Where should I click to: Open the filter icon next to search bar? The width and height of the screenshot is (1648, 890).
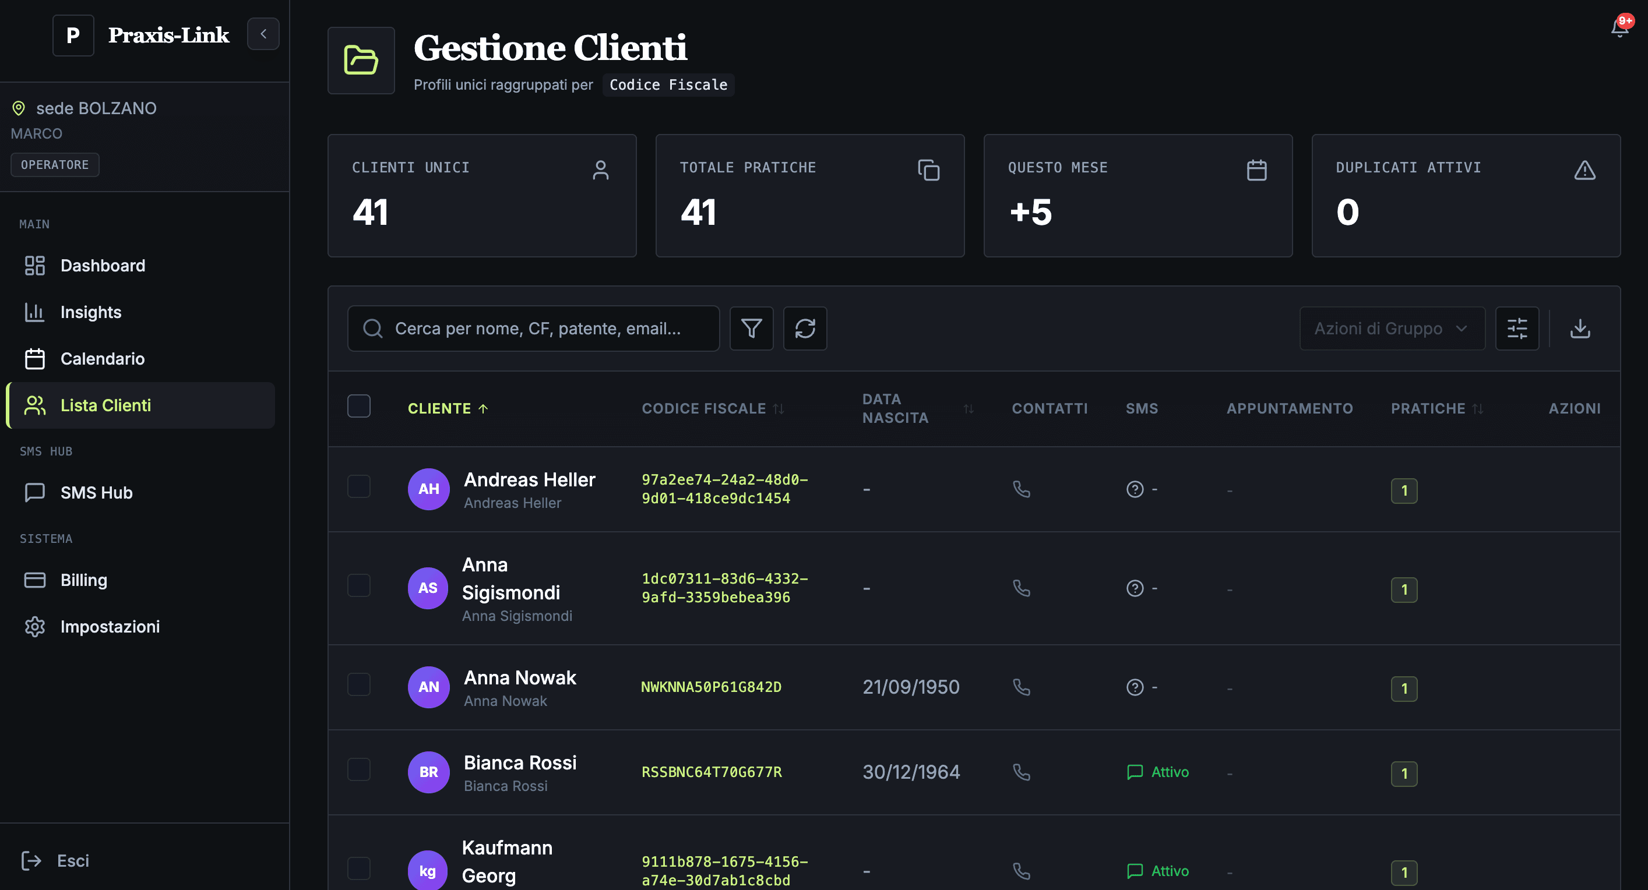tap(752, 328)
